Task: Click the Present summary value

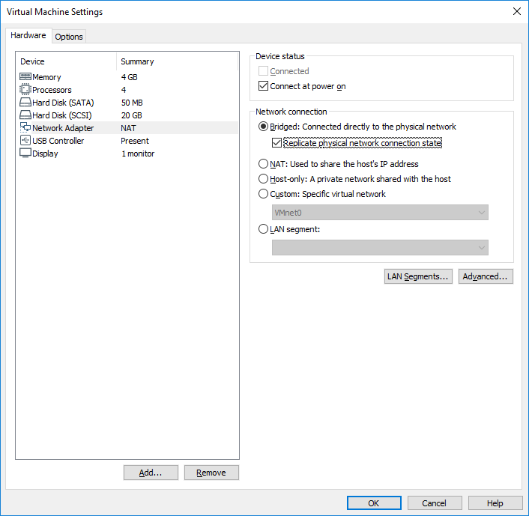Action: [x=135, y=141]
